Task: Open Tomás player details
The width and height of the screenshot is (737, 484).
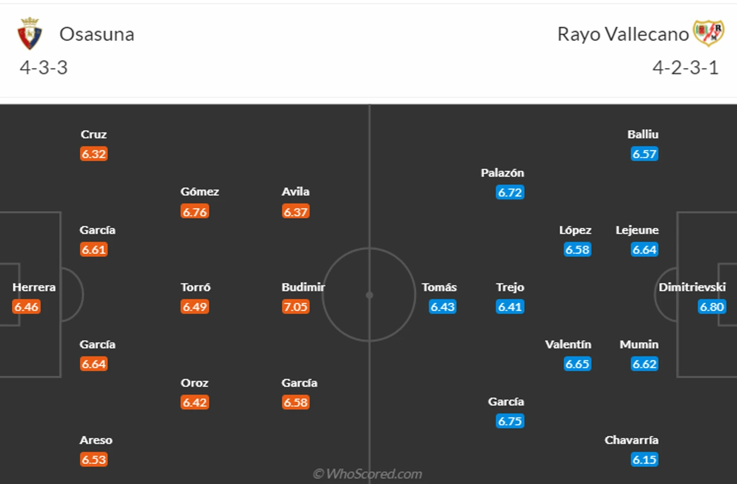Action: coord(439,287)
